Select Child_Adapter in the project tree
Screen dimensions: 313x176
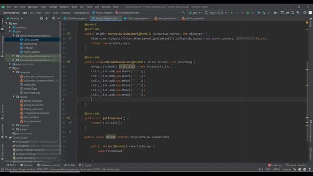(31, 40)
